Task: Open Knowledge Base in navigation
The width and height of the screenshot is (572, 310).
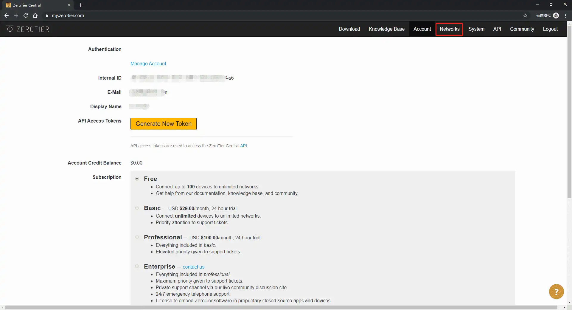Action: pyautogui.click(x=387, y=29)
